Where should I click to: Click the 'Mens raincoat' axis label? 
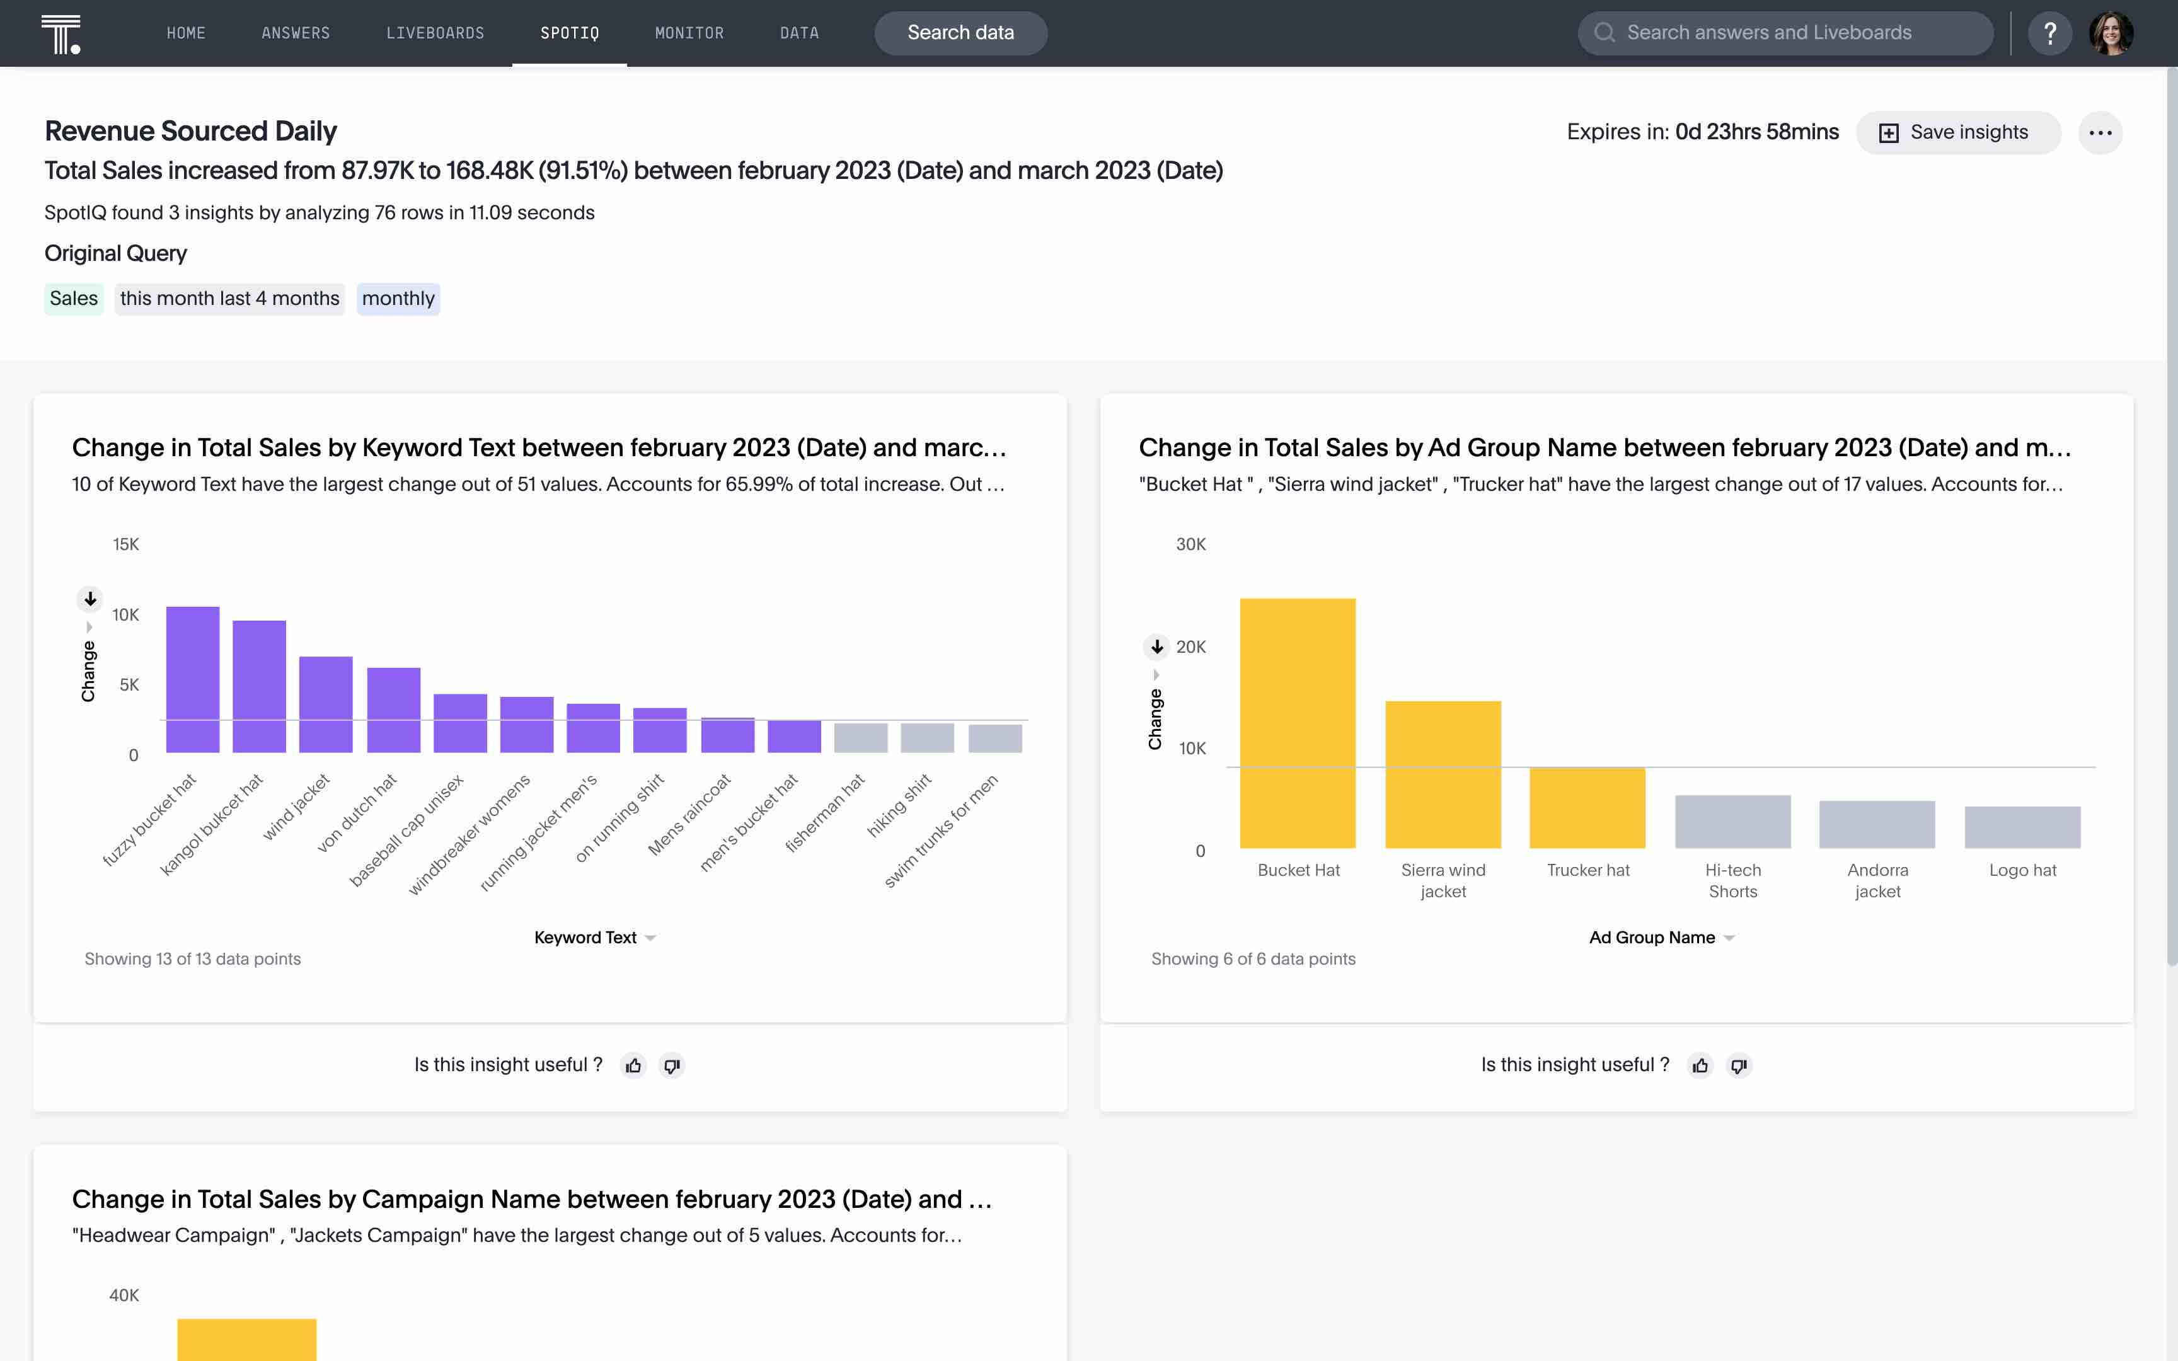tap(689, 813)
